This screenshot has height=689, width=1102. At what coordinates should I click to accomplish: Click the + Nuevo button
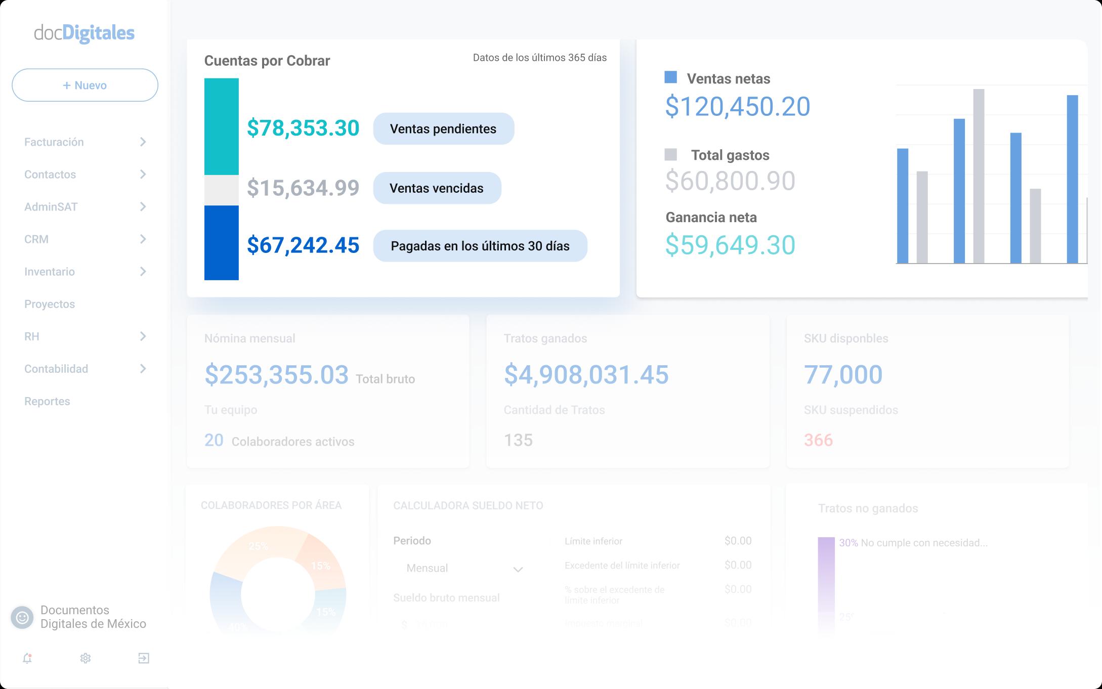[85, 85]
